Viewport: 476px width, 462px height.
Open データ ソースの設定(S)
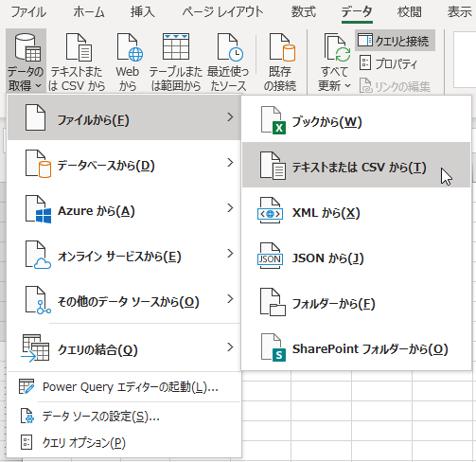point(124,417)
